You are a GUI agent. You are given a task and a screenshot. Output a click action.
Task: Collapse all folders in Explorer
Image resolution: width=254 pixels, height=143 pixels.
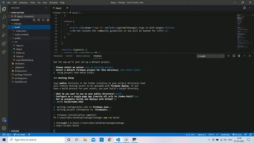[x=48, y=20]
